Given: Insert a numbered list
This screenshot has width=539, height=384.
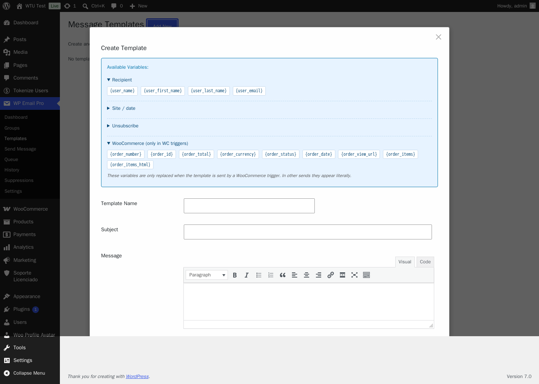Looking at the screenshot, I should coord(271,275).
